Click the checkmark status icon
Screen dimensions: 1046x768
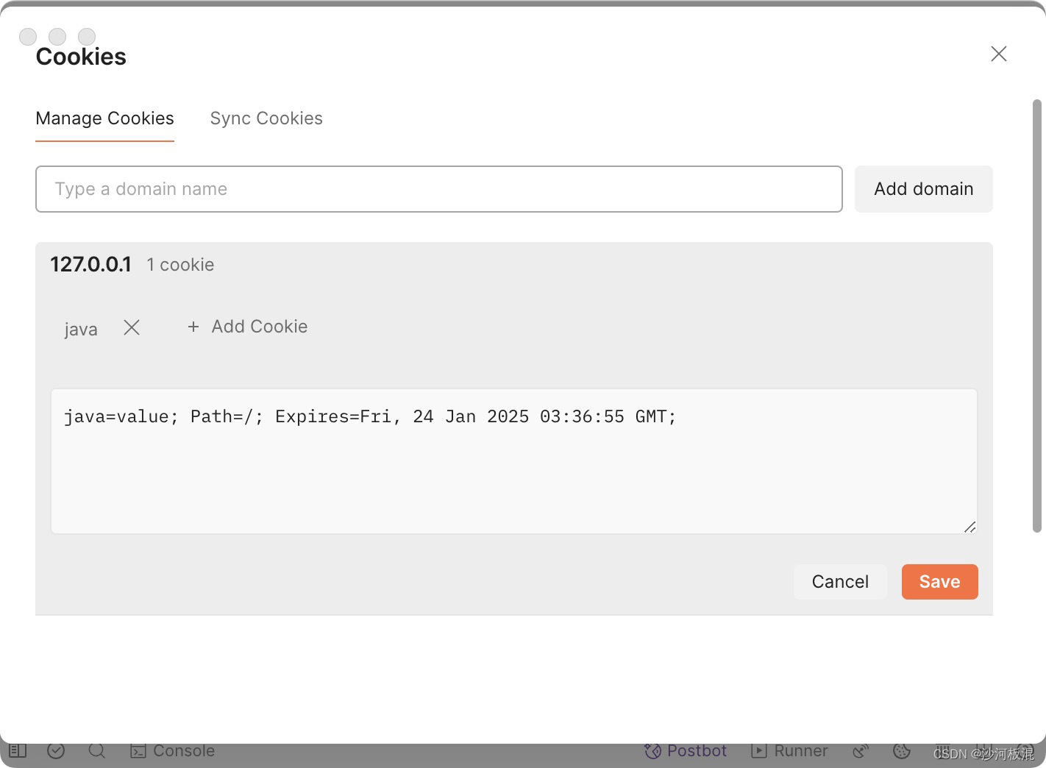click(x=57, y=750)
